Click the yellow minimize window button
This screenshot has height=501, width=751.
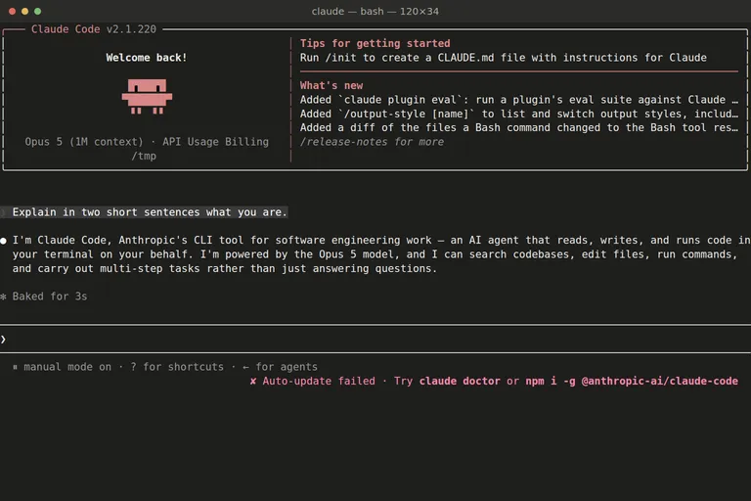coord(24,11)
